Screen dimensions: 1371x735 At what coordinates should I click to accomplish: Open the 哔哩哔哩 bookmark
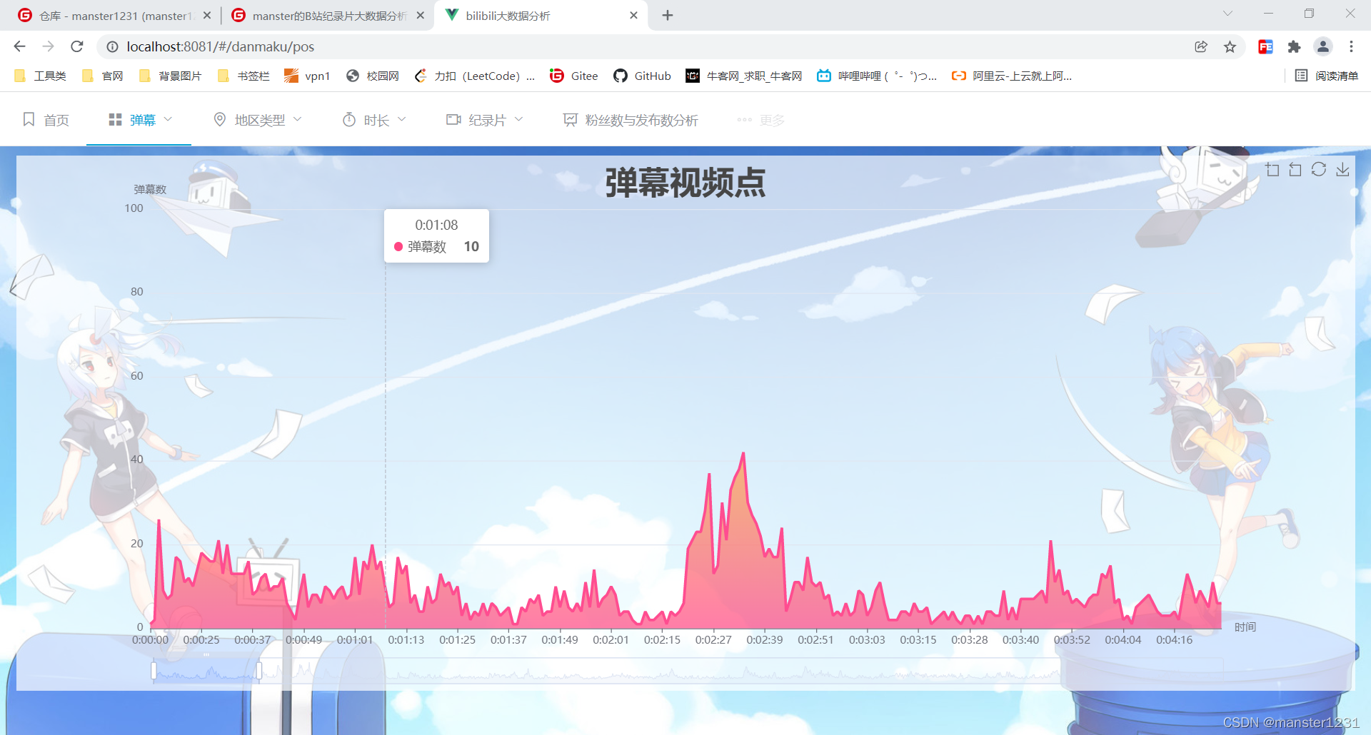coord(877,76)
